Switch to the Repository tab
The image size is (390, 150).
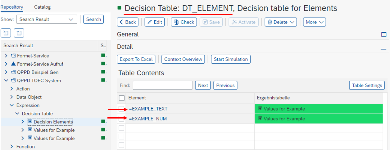12,7
